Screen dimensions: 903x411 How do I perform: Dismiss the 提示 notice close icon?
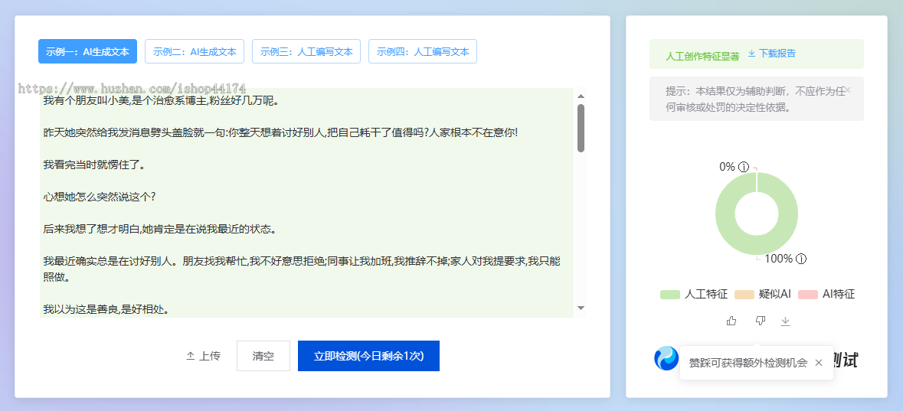848,90
